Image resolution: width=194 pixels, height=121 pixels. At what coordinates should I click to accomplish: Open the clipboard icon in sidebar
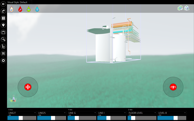[3, 32]
